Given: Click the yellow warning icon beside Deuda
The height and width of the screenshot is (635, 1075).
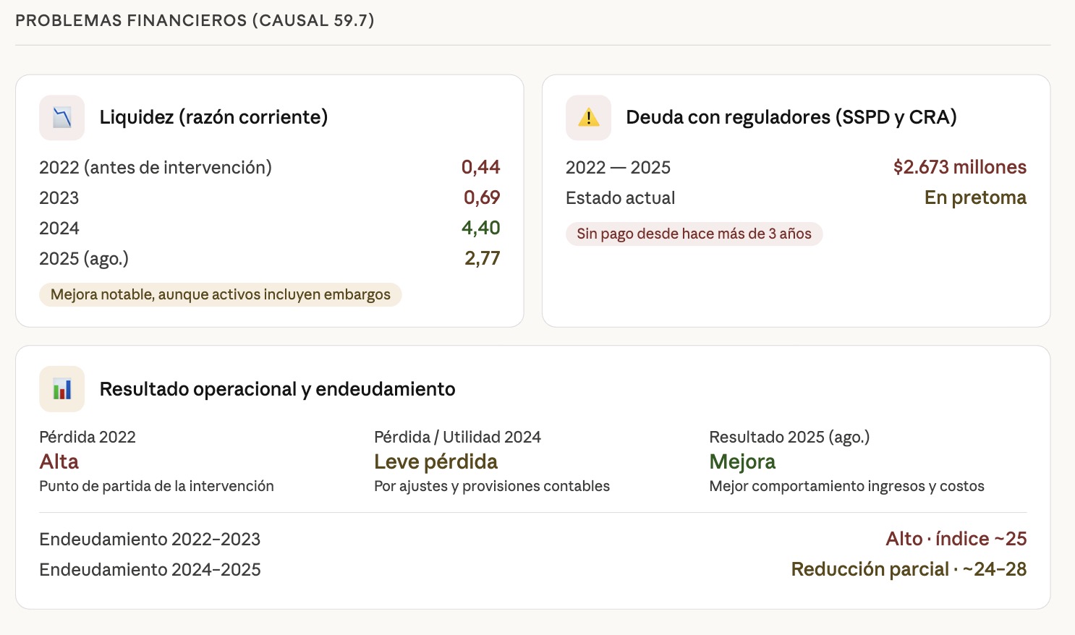Looking at the screenshot, I should coord(588,117).
